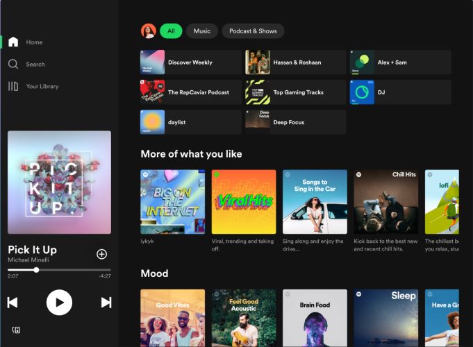Open the Your Library icon
The width and height of the screenshot is (473, 347).
13,86
